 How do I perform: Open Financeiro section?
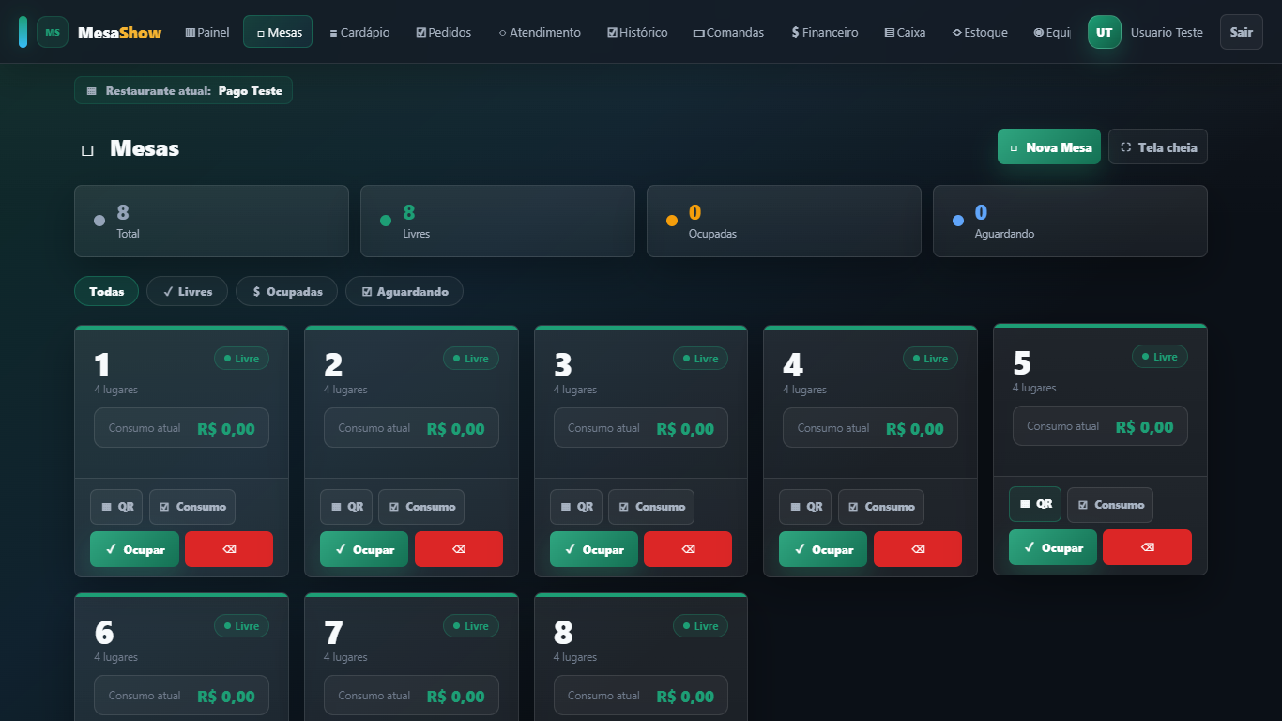[824, 32]
